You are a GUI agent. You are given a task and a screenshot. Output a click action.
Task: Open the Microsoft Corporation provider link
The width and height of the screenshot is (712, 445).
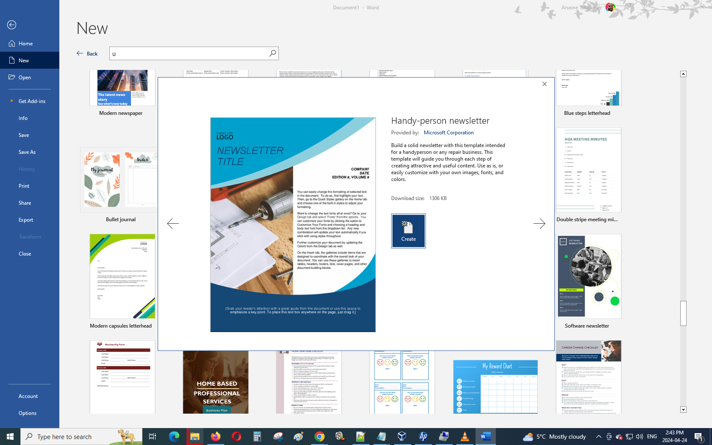448,133
